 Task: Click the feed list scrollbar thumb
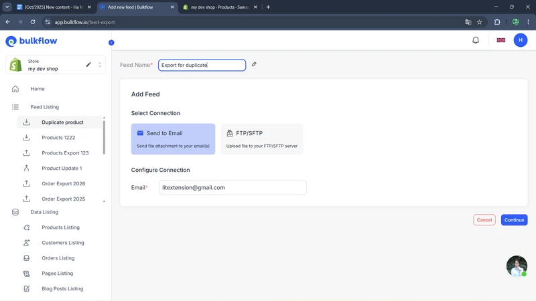pos(104,137)
